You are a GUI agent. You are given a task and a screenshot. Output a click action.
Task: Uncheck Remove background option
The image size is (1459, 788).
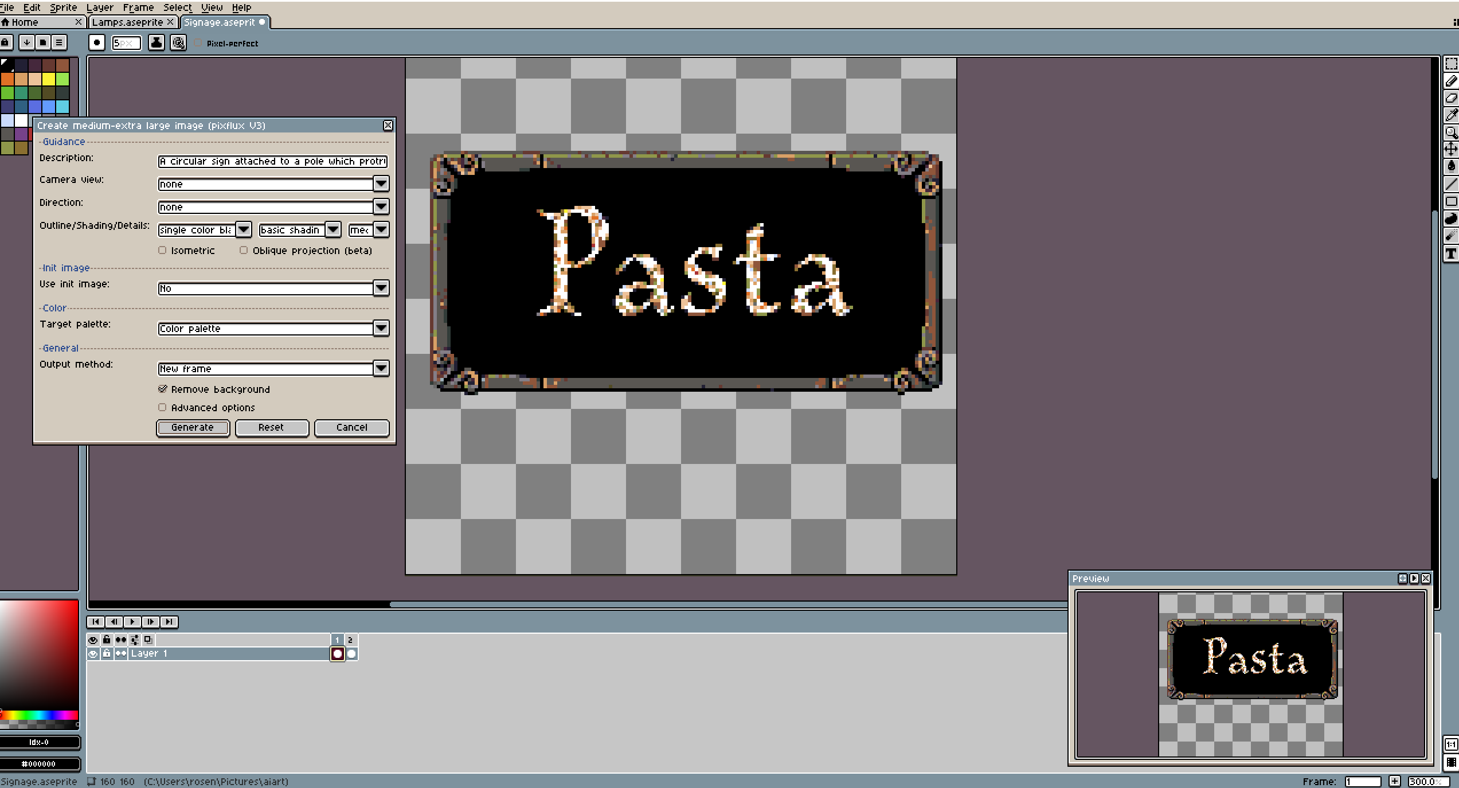163,389
